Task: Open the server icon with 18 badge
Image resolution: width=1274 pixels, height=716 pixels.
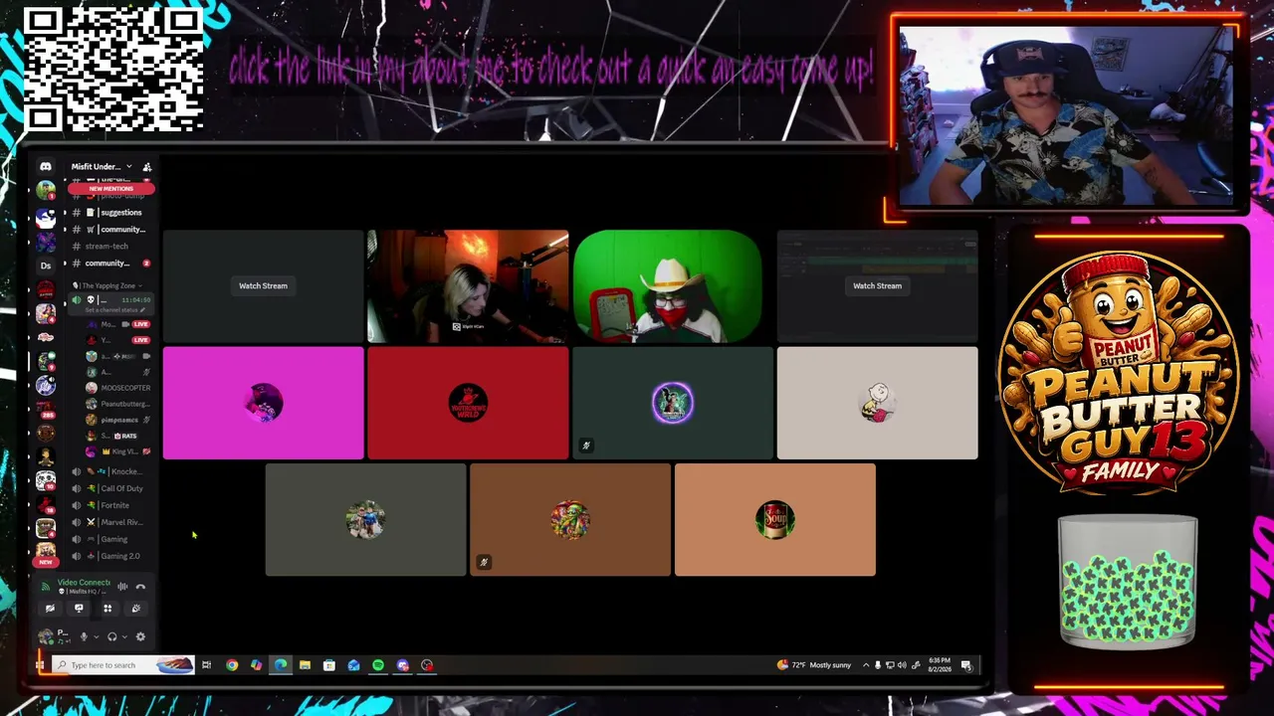Action: coord(45,505)
